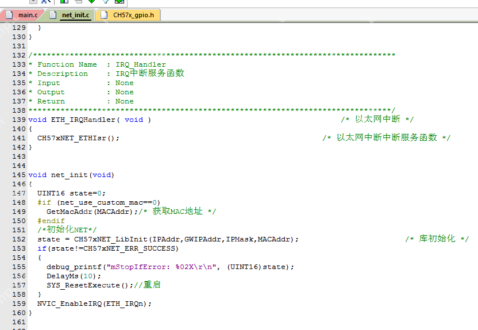Screen dimensions: 478x330
Task: Click line number 152 in the gutter
Action: (x=19, y=239)
